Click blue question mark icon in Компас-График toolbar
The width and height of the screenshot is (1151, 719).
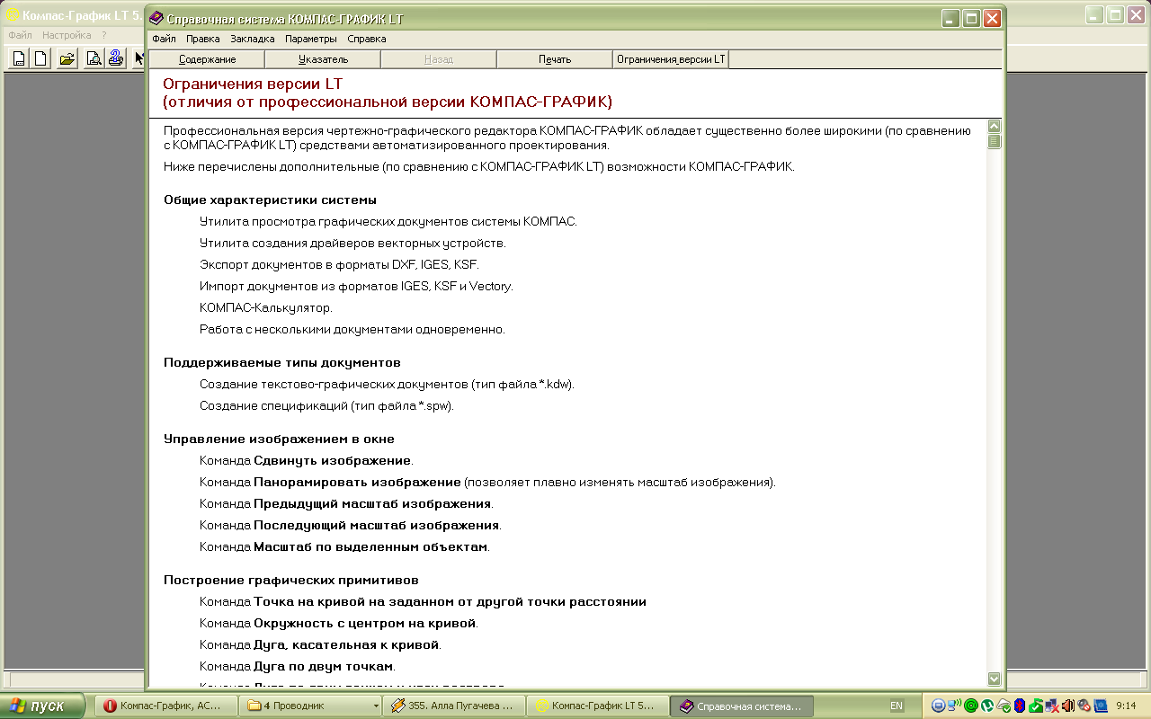[x=115, y=59]
